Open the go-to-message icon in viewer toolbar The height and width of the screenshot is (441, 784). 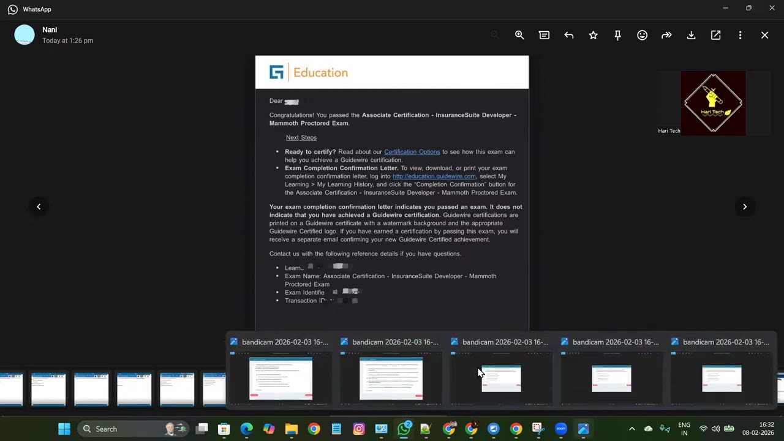click(x=544, y=36)
